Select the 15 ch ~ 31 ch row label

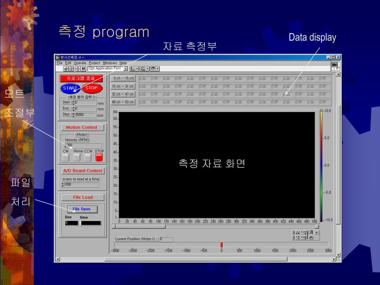tap(123, 86)
